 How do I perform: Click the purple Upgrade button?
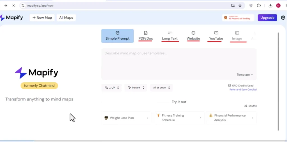coord(267,18)
